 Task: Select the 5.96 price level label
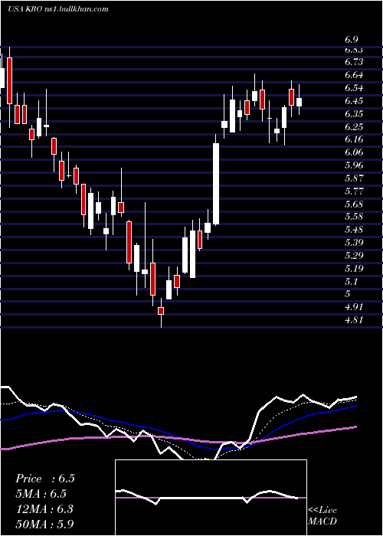point(354,165)
